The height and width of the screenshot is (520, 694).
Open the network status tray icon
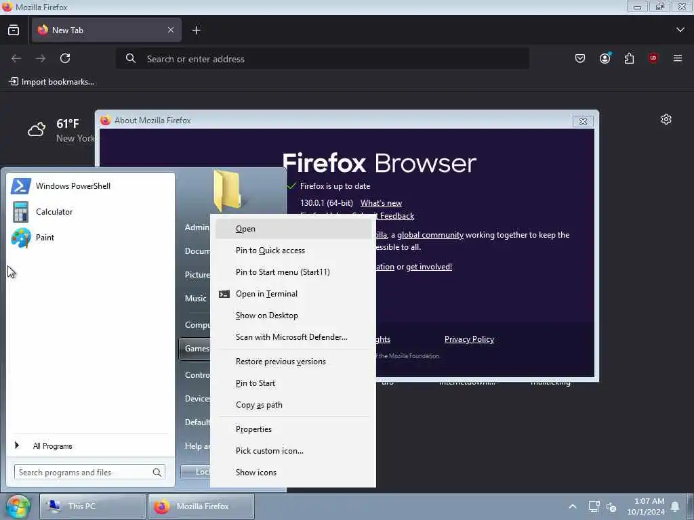(x=594, y=506)
